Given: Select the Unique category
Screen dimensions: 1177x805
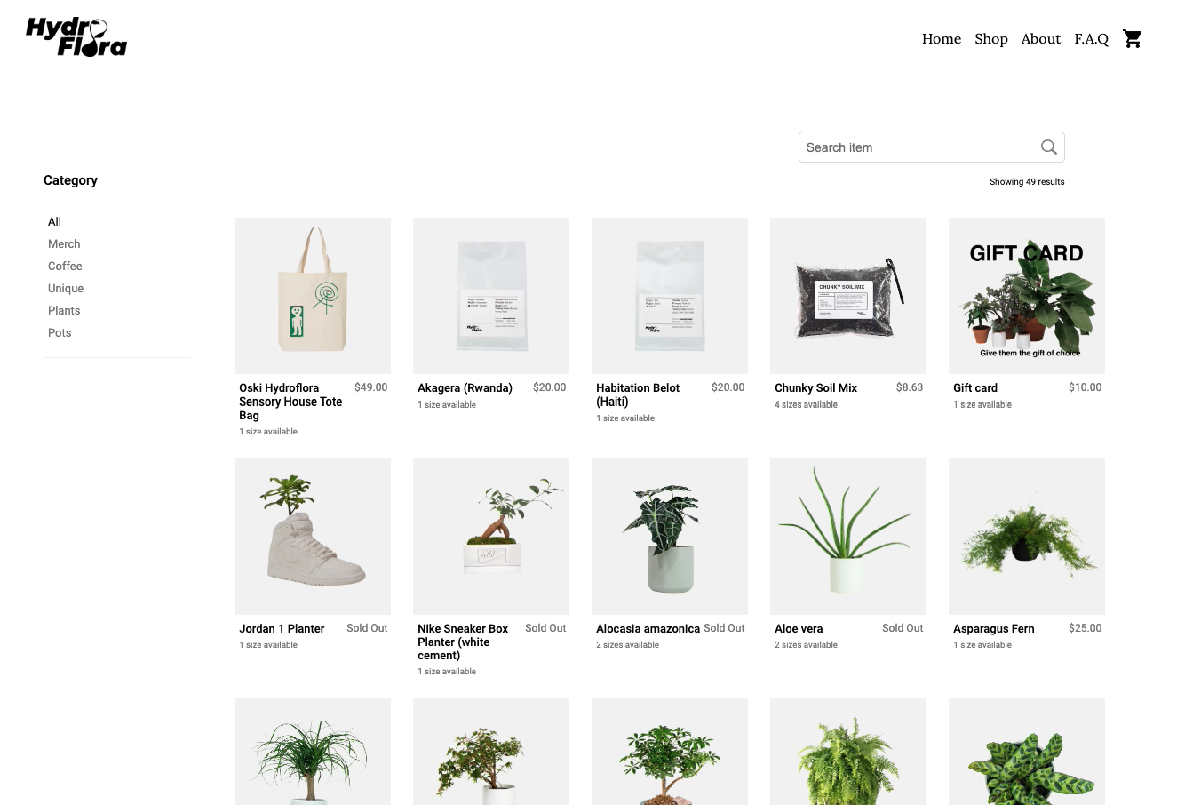Looking at the screenshot, I should click(66, 288).
